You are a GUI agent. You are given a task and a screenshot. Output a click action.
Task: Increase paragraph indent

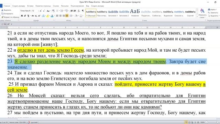point(75,11)
